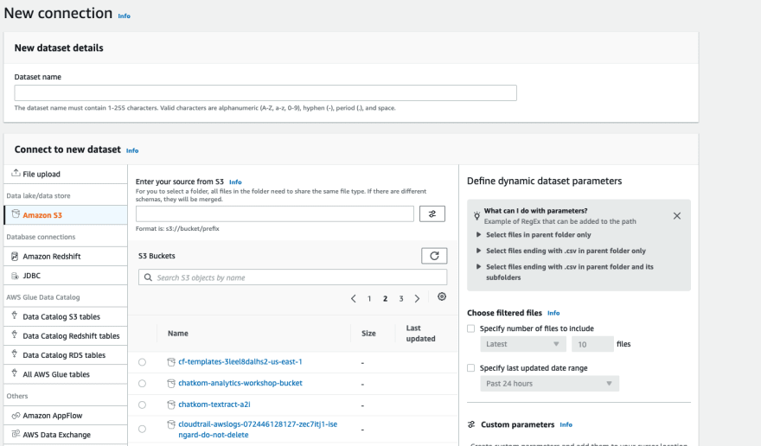Choose Data Catalog S3 tables option
The image size is (761, 446).
[66, 316]
